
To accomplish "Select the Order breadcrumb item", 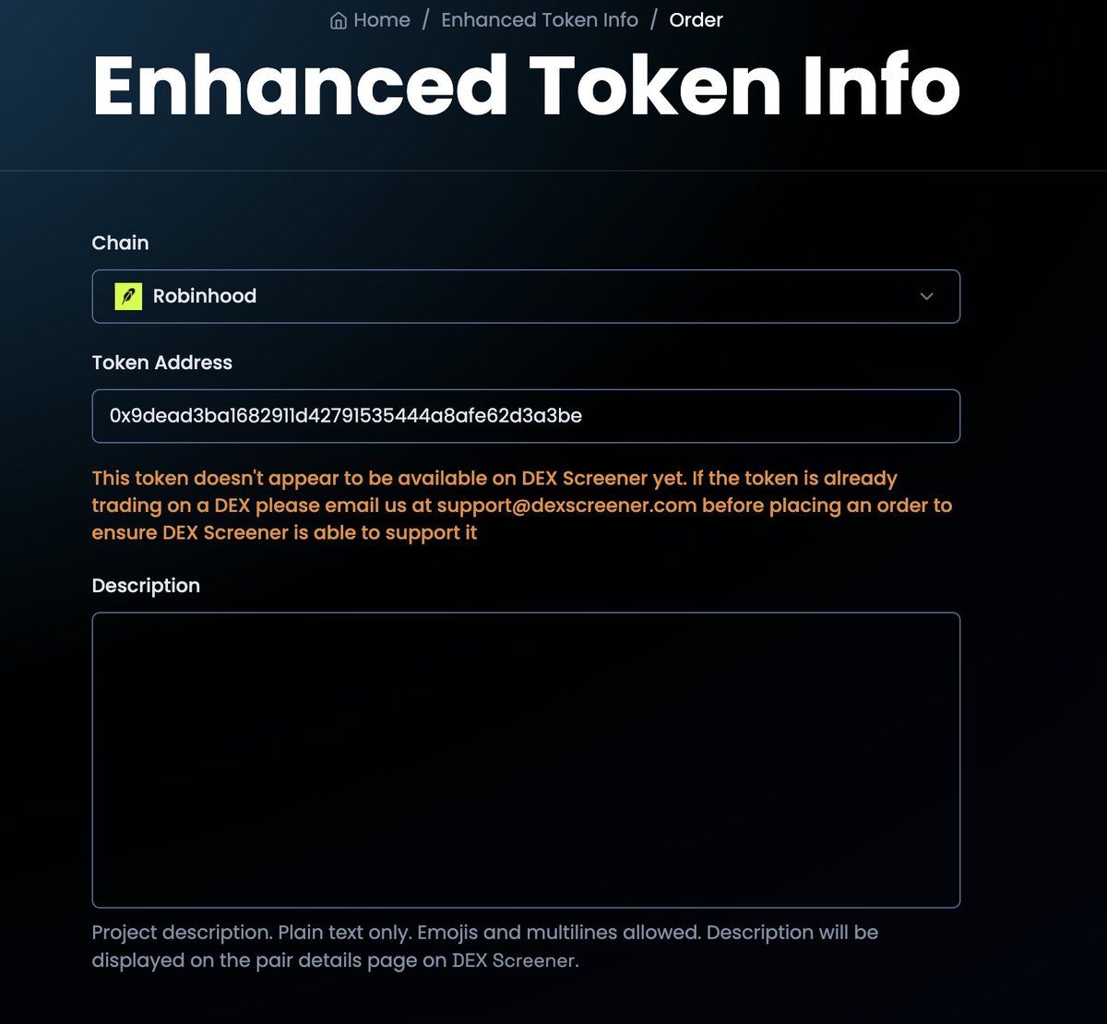I will tap(696, 20).
